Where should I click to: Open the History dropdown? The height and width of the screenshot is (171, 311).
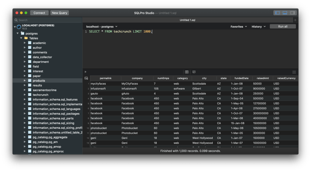pyautogui.click(x=259, y=26)
